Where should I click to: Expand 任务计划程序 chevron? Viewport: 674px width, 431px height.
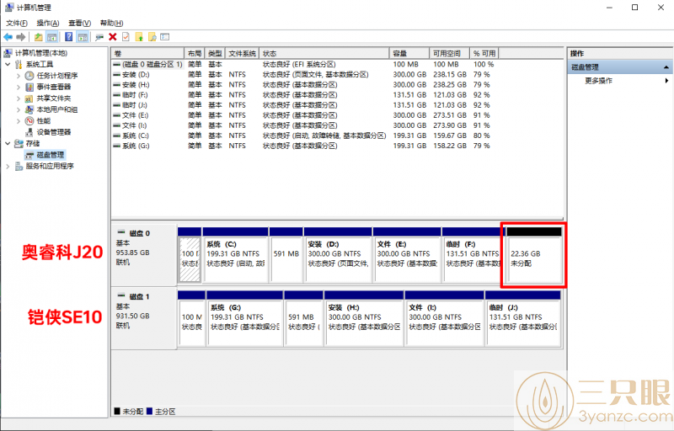point(19,76)
